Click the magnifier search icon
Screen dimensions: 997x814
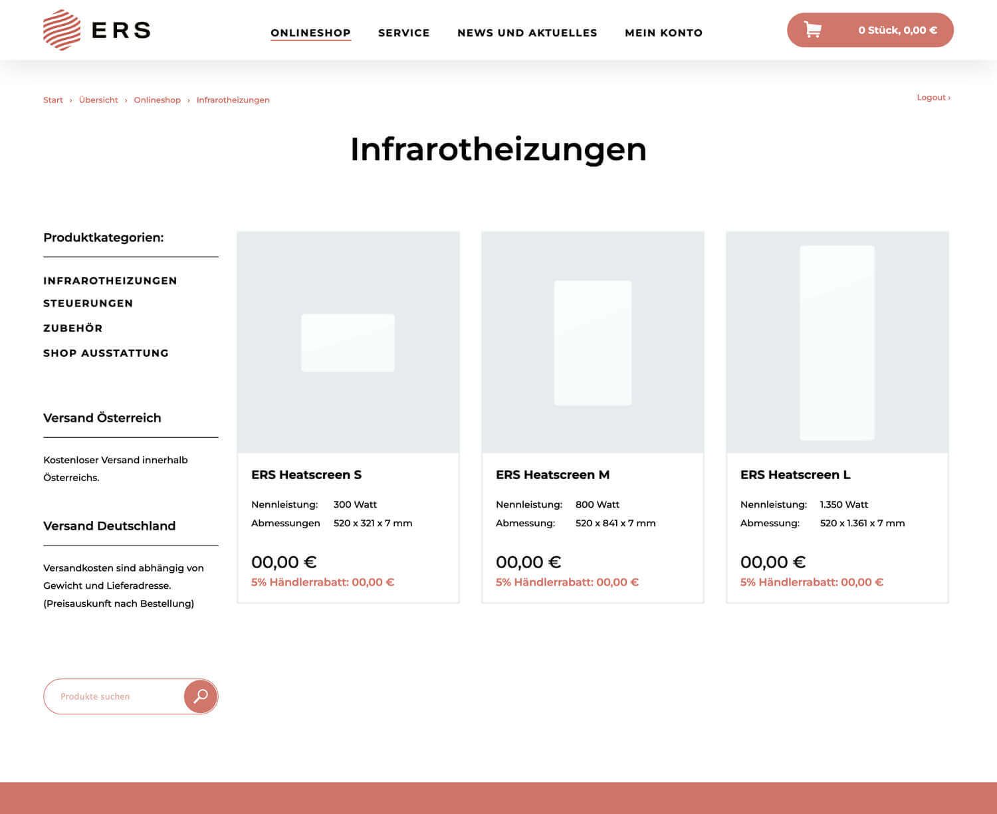[200, 696]
